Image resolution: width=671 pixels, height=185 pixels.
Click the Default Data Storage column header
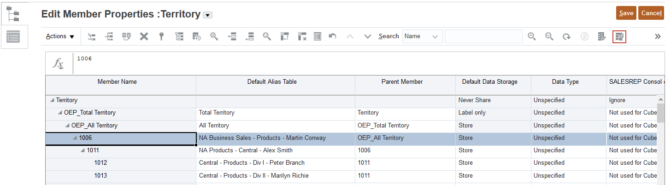pos(493,85)
